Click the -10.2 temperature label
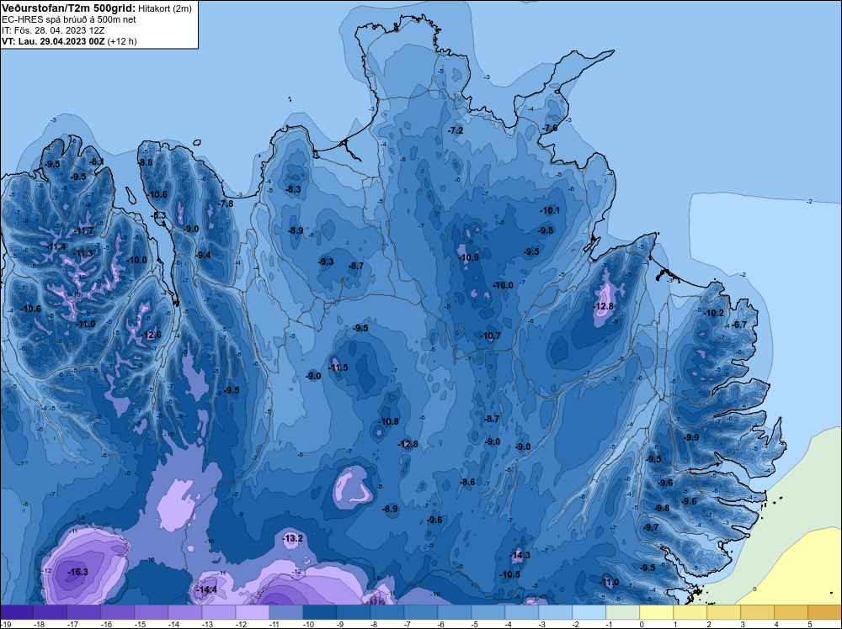This screenshot has width=842, height=629. 714,313
